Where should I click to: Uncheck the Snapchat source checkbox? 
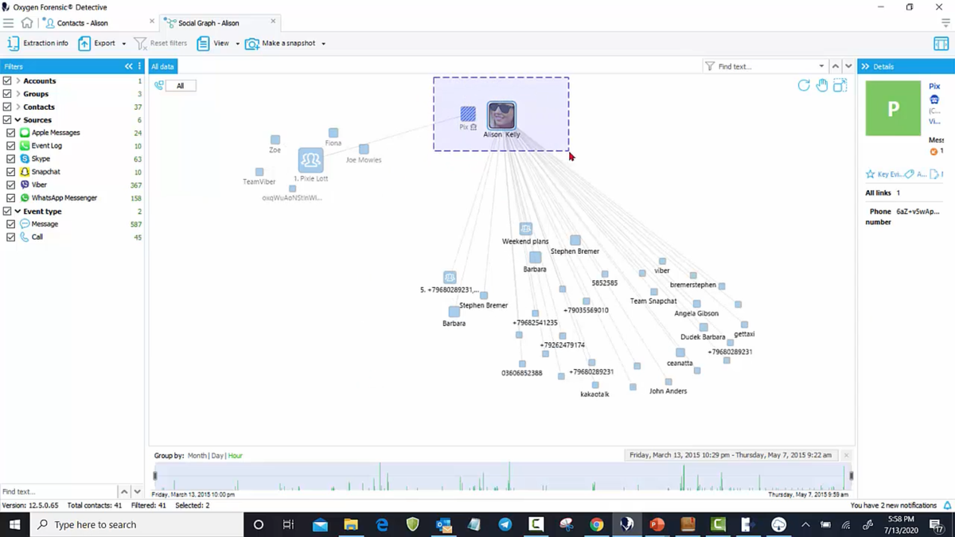click(x=11, y=172)
